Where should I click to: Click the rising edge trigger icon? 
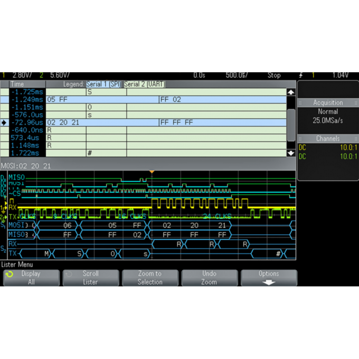[300, 75]
